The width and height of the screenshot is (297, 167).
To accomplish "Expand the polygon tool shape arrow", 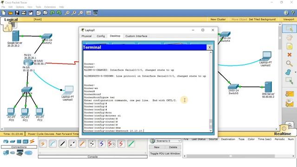I will (295, 72).
